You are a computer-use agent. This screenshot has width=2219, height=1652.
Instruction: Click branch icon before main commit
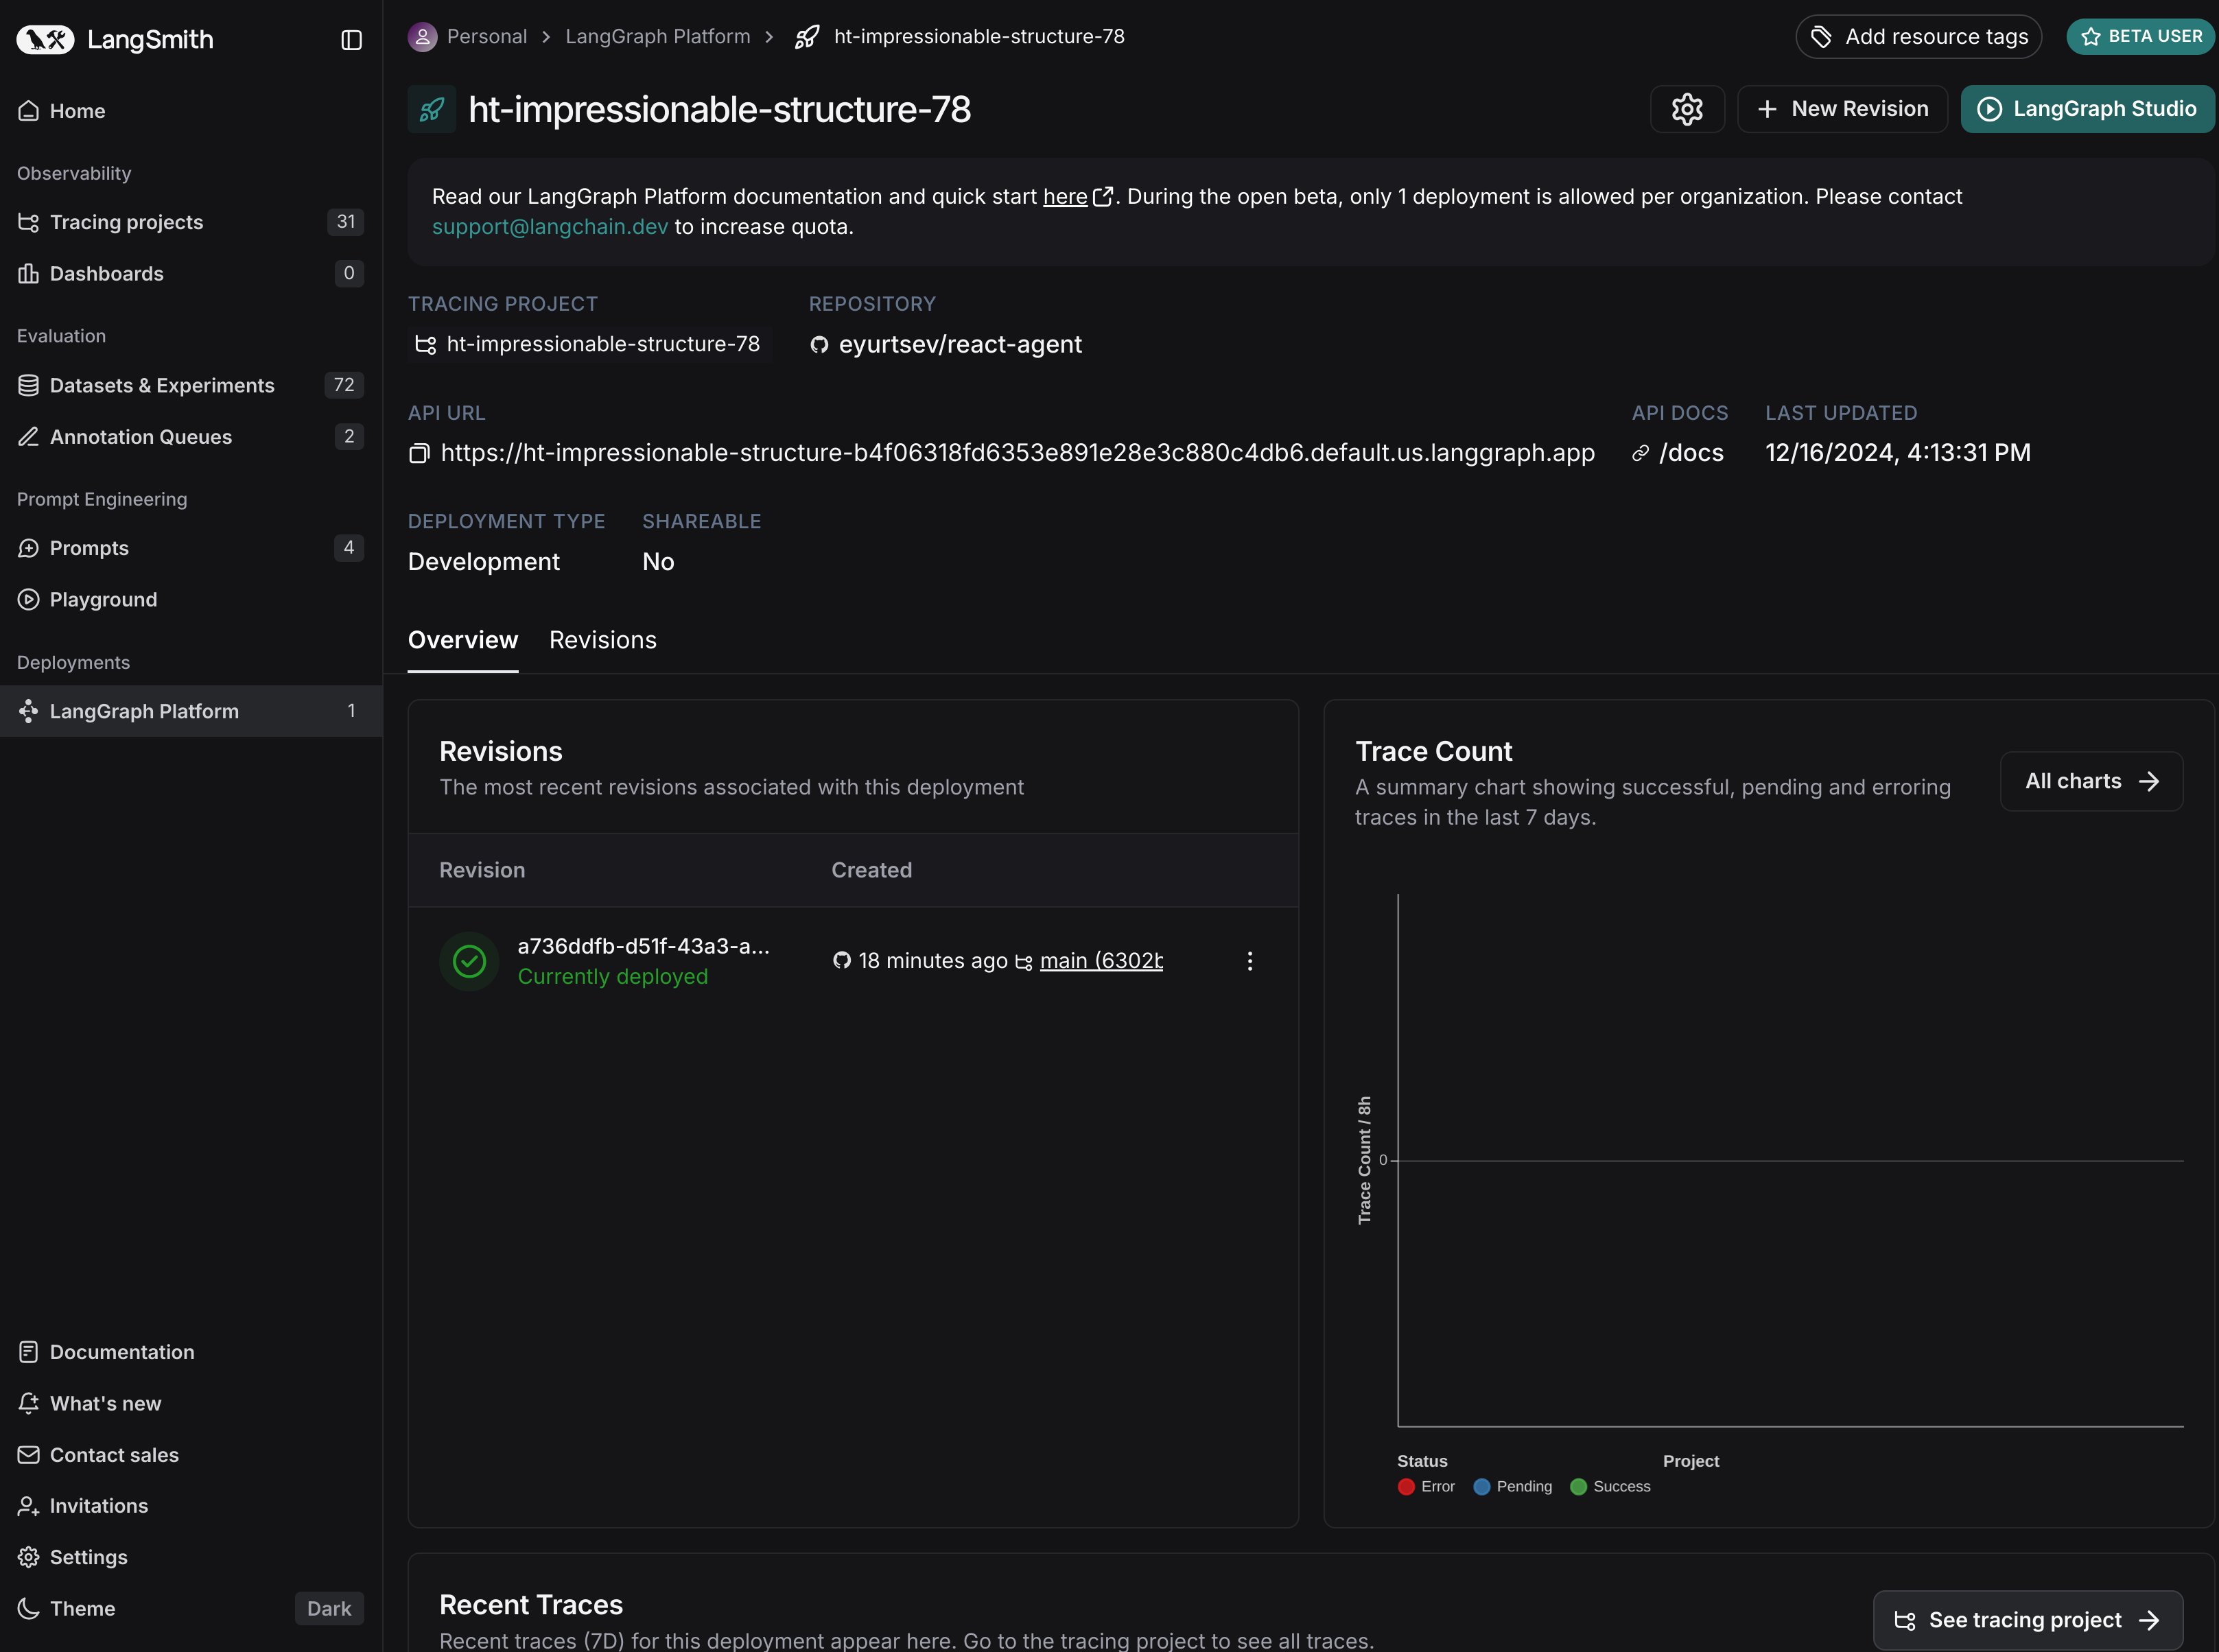pos(1023,962)
